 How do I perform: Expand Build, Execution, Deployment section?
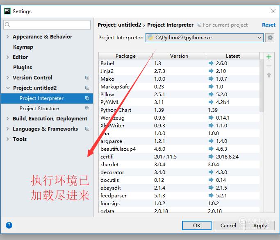pyautogui.click(x=7, y=118)
